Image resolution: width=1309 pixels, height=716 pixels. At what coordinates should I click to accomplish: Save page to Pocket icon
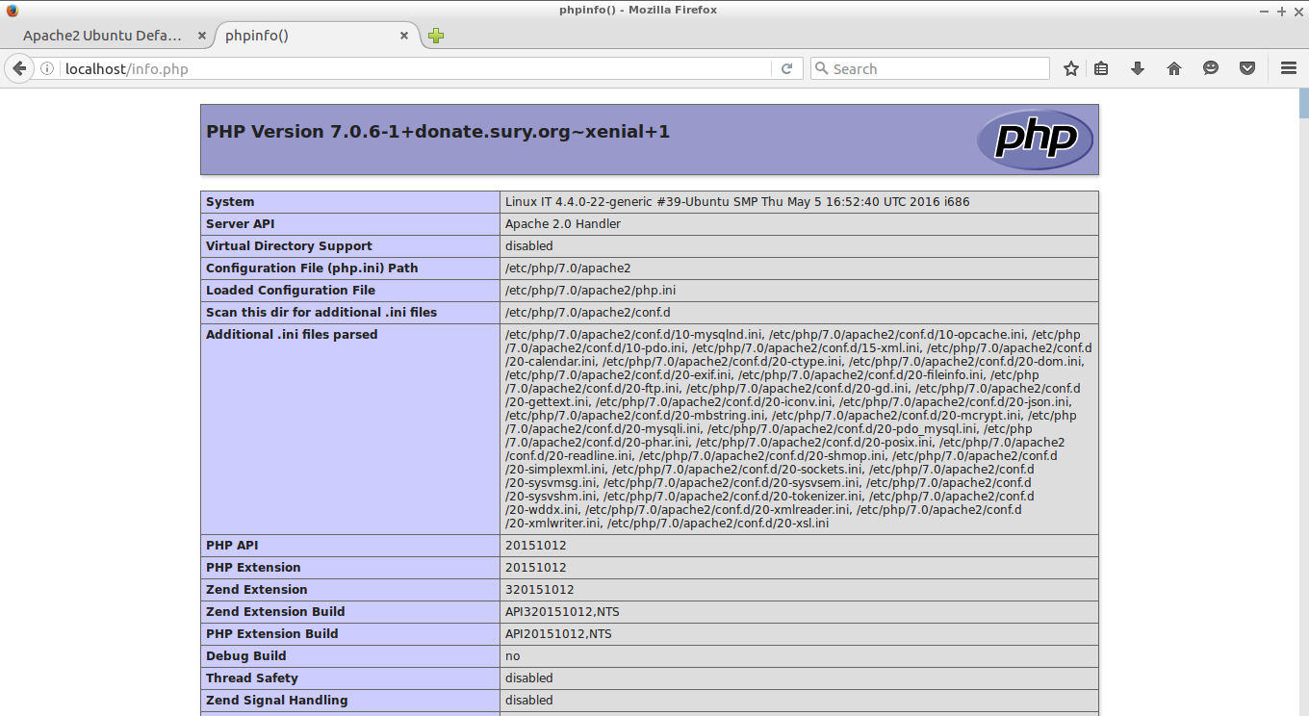[x=1247, y=68]
